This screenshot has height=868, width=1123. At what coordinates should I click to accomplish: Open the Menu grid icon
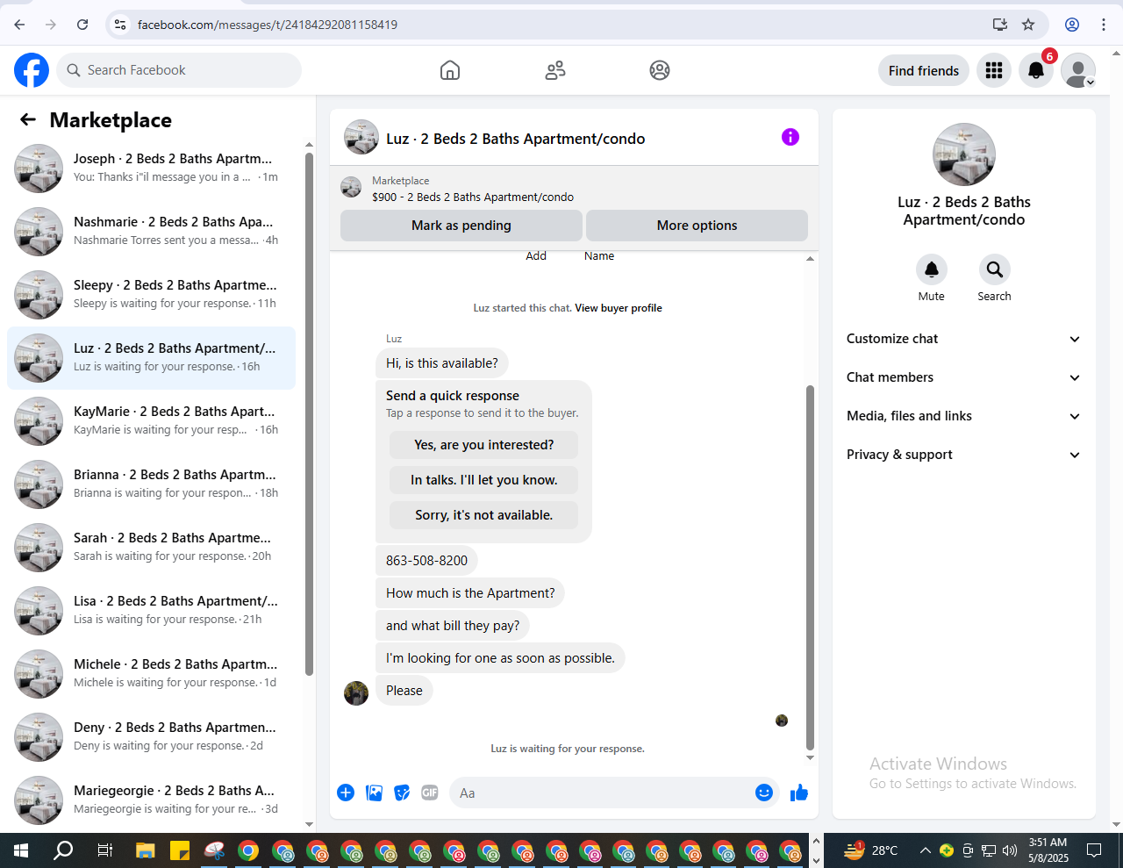click(x=994, y=70)
